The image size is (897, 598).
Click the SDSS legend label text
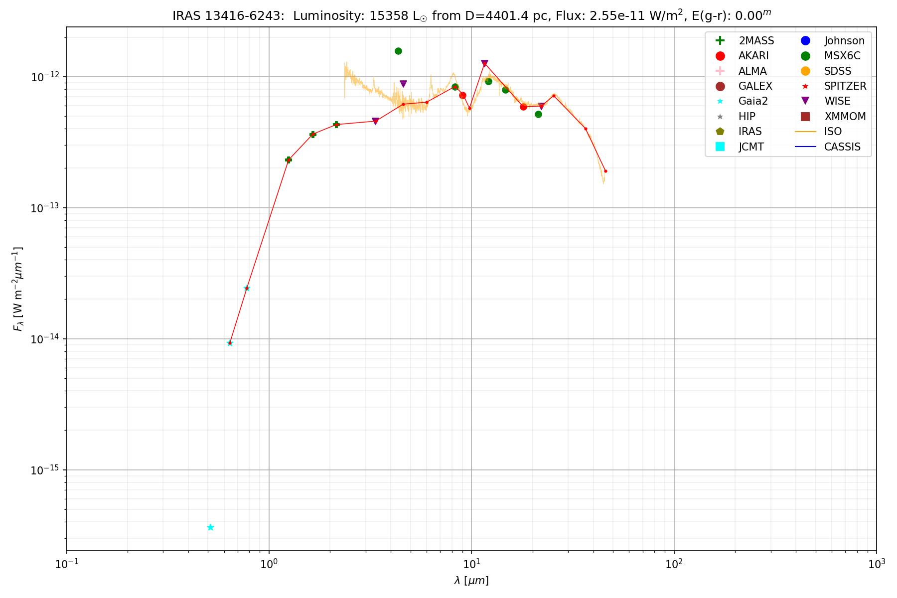(838, 71)
